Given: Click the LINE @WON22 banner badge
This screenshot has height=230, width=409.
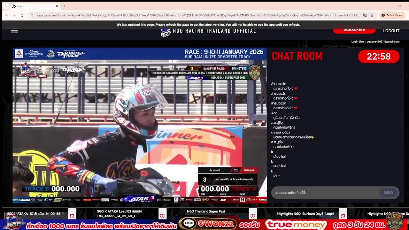Looking at the screenshot, I should pos(208,224).
